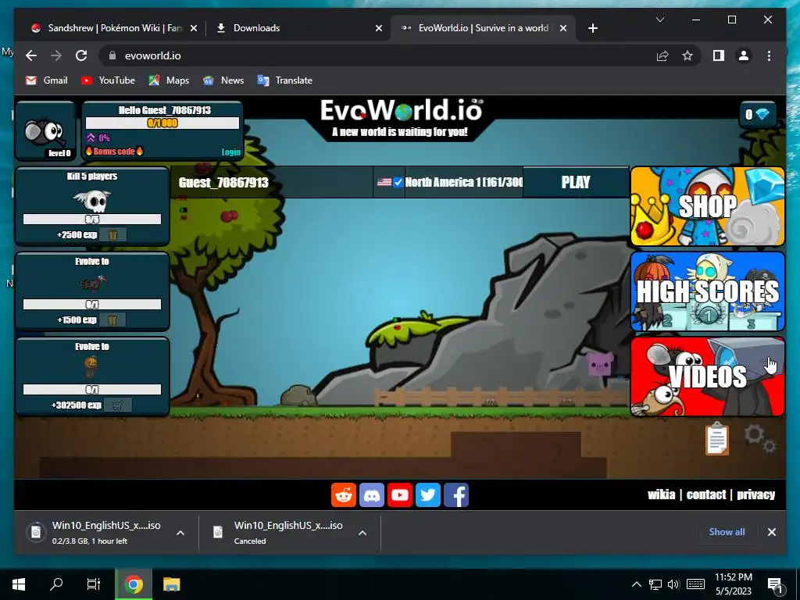Open Chrome profile icon
Image resolution: width=800 pixels, height=600 pixels.
click(x=744, y=55)
